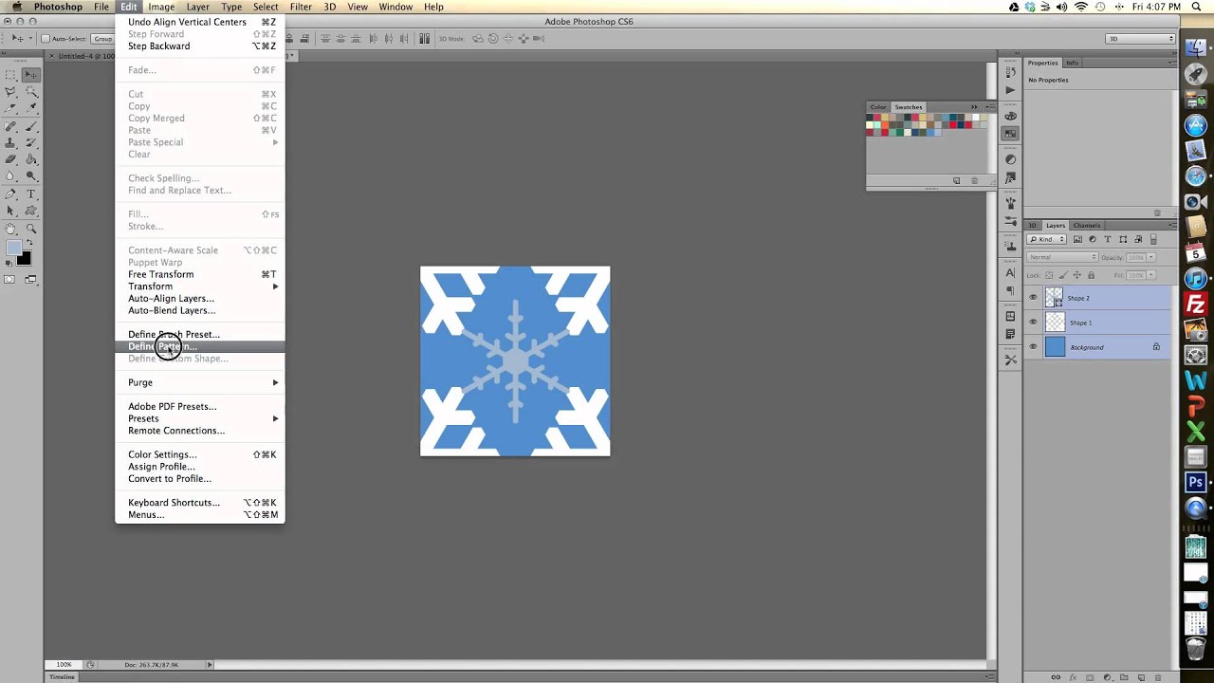Open Spotlight search in menu bar

(1196, 7)
